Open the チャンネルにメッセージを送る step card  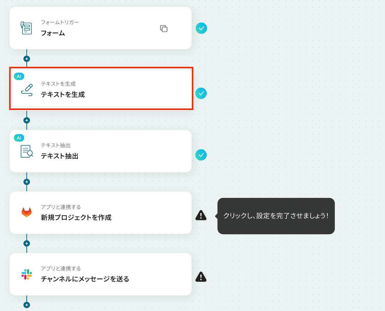(x=101, y=274)
